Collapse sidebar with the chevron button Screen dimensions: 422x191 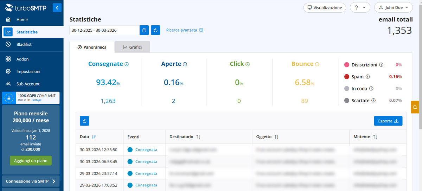[x=57, y=7]
